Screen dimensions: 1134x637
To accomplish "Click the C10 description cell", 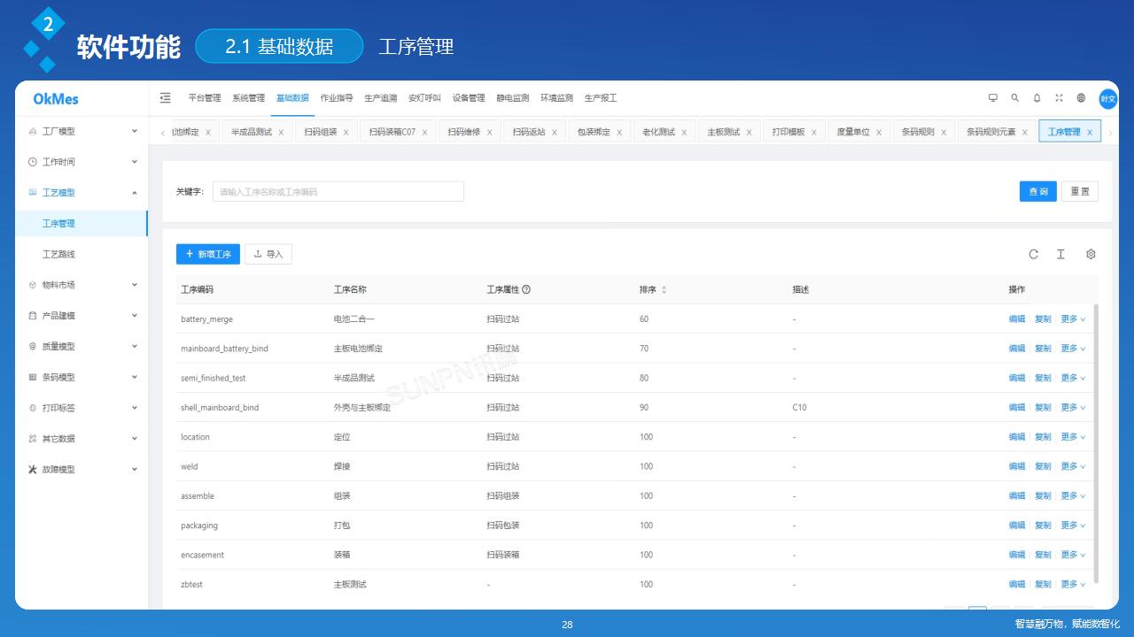I will pos(799,408).
